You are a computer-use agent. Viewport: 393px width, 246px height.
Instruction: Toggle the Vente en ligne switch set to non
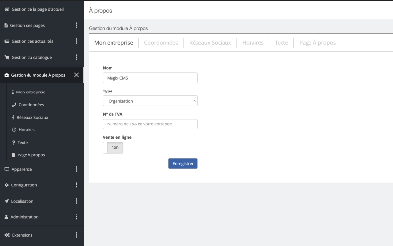point(113,147)
